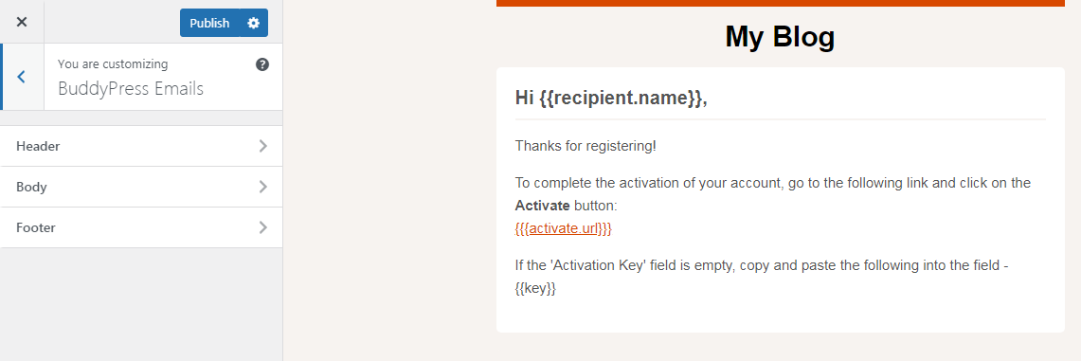Follow the {{{activate.url}}} link
The height and width of the screenshot is (361, 1081).
tap(564, 228)
